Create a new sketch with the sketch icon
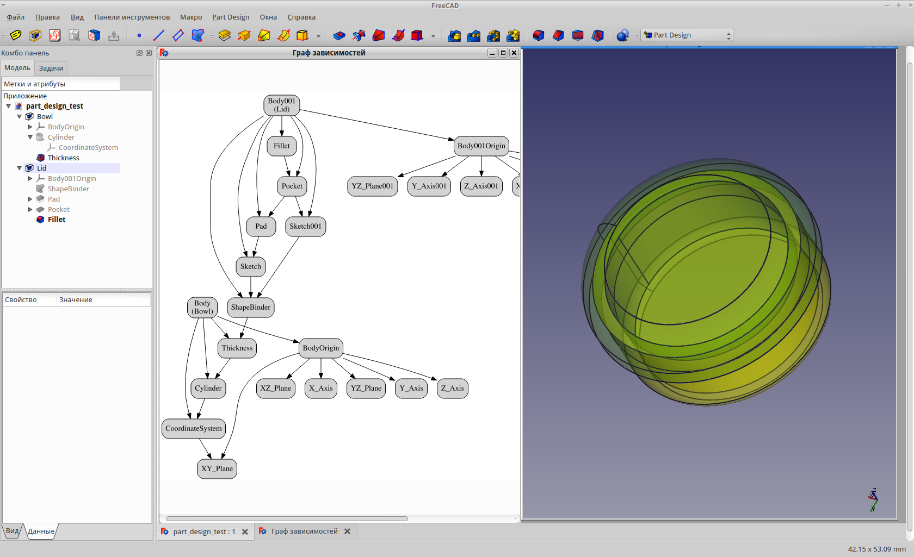This screenshot has height=557, width=914. tap(54, 35)
